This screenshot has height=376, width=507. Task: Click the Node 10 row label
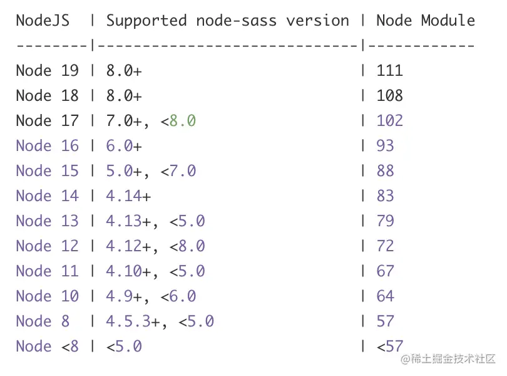47,296
